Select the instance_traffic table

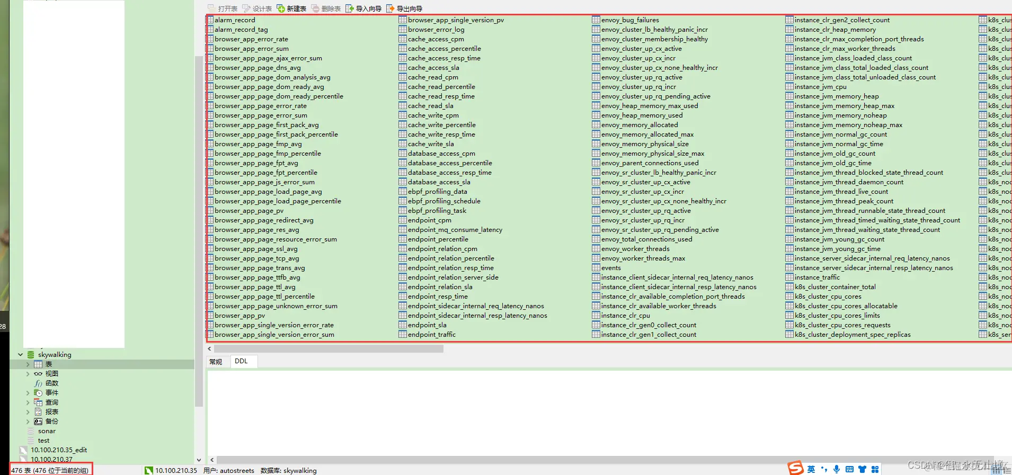click(x=817, y=277)
